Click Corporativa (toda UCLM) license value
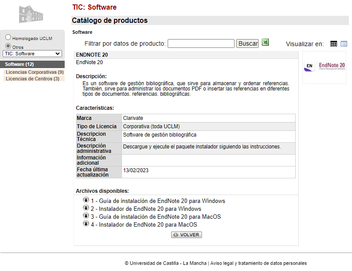The width and height of the screenshot is (352, 271). coord(151,126)
